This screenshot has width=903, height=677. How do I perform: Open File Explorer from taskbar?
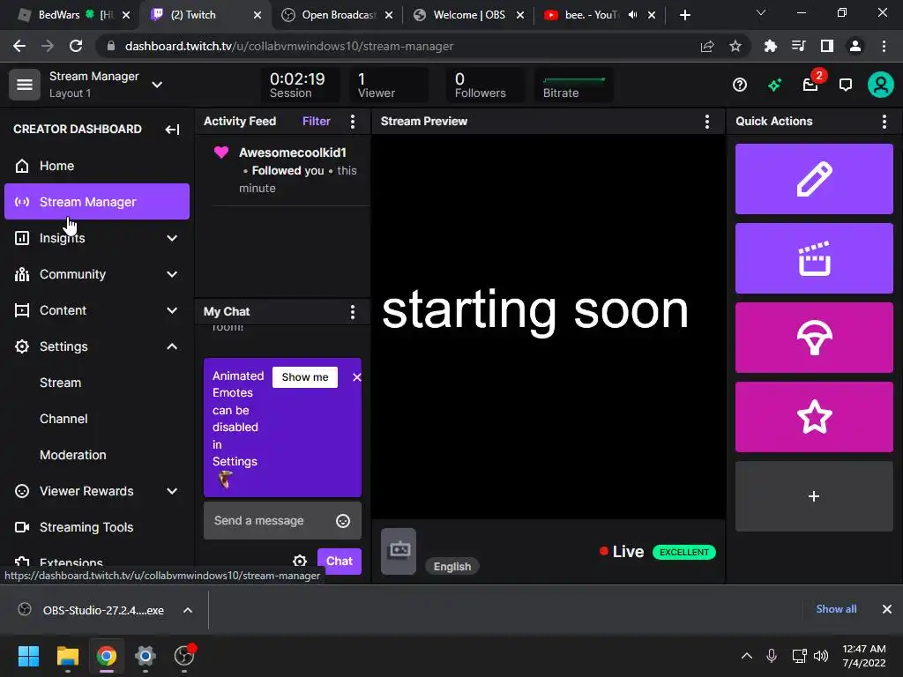pyautogui.click(x=67, y=656)
